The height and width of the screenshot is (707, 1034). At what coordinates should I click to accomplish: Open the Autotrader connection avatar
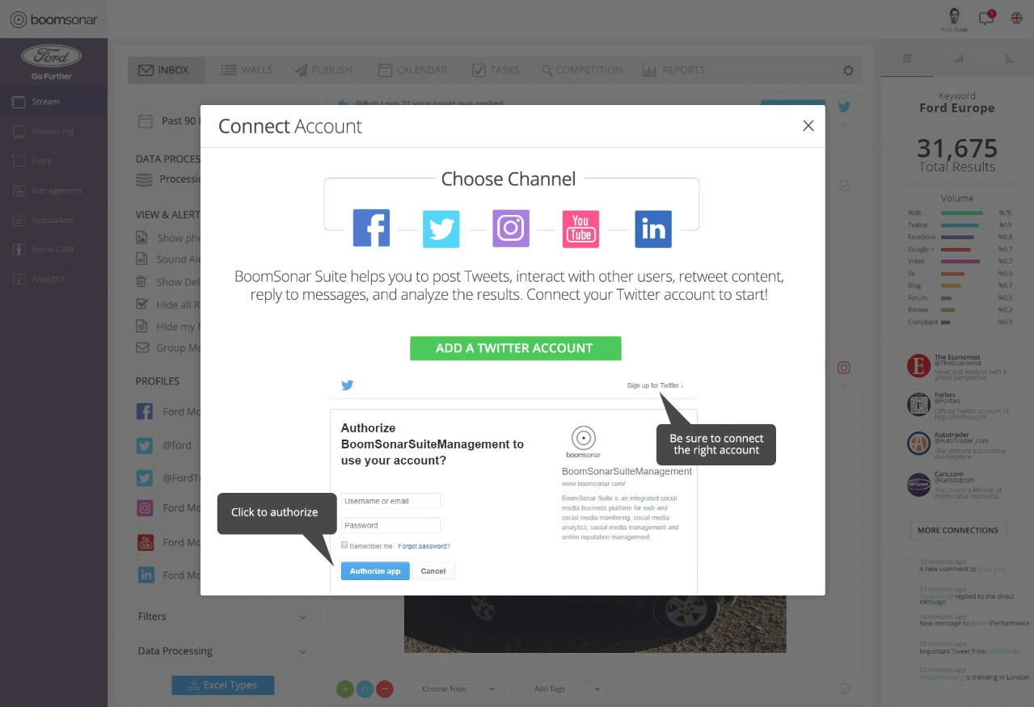pyautogui.click(x=918, y=443)
